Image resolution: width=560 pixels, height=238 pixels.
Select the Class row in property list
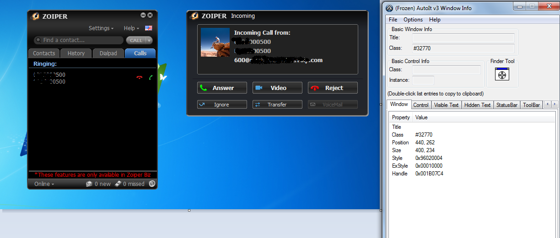pos(472,135)
